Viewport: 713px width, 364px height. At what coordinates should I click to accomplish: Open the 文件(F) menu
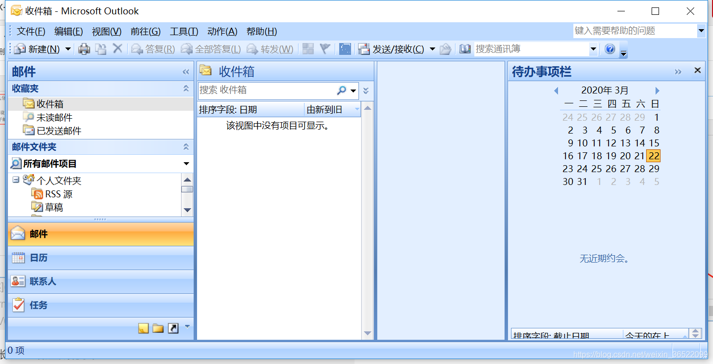point(31,31)
